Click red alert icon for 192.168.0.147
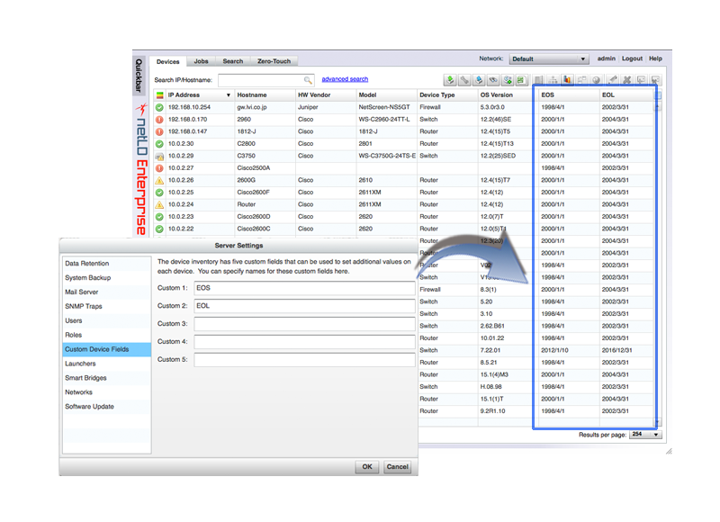Viewport: 720px width, 522px height. (x=159, y=131)
